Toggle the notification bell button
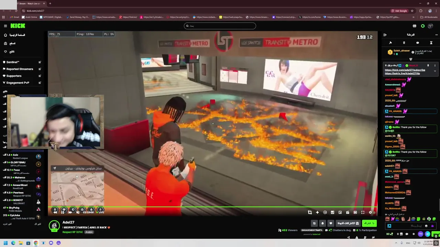 pos(322,223)
